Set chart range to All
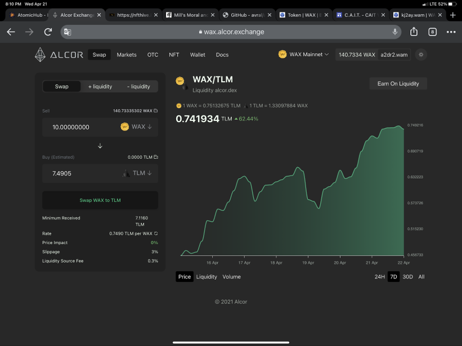The image size is (462, 346). pos(421,277)
